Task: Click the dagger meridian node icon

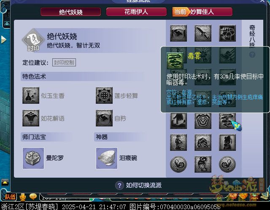Action: coord(203,33)
